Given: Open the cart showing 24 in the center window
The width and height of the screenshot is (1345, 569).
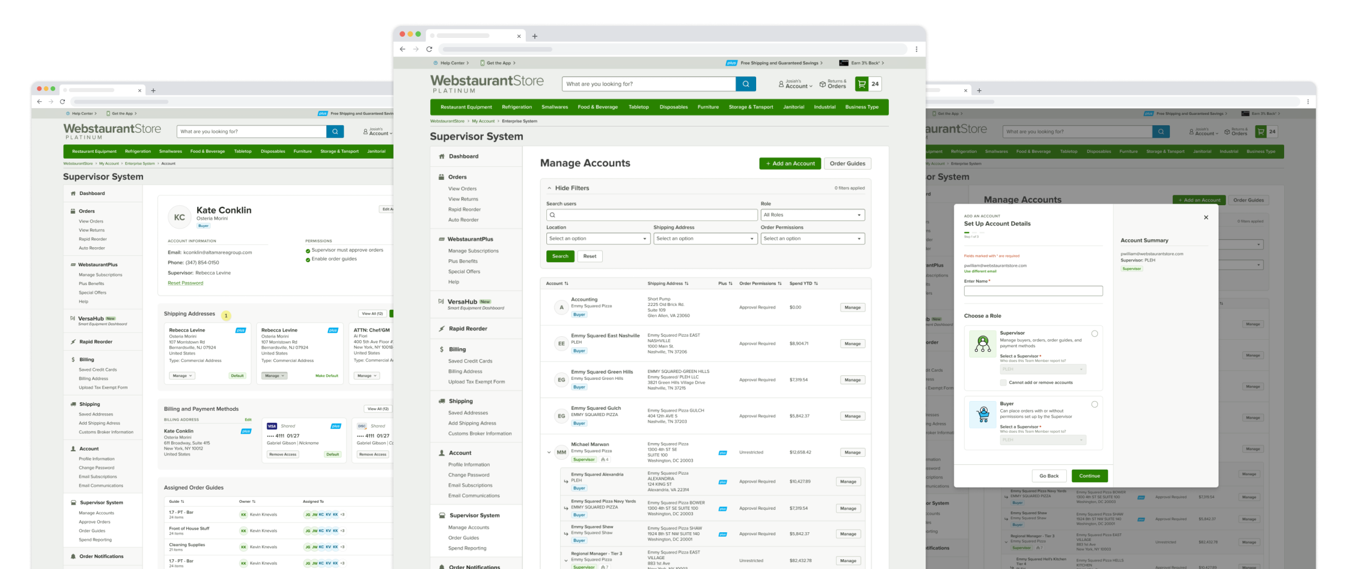Looking at the screenshot, I should point(868,84).
